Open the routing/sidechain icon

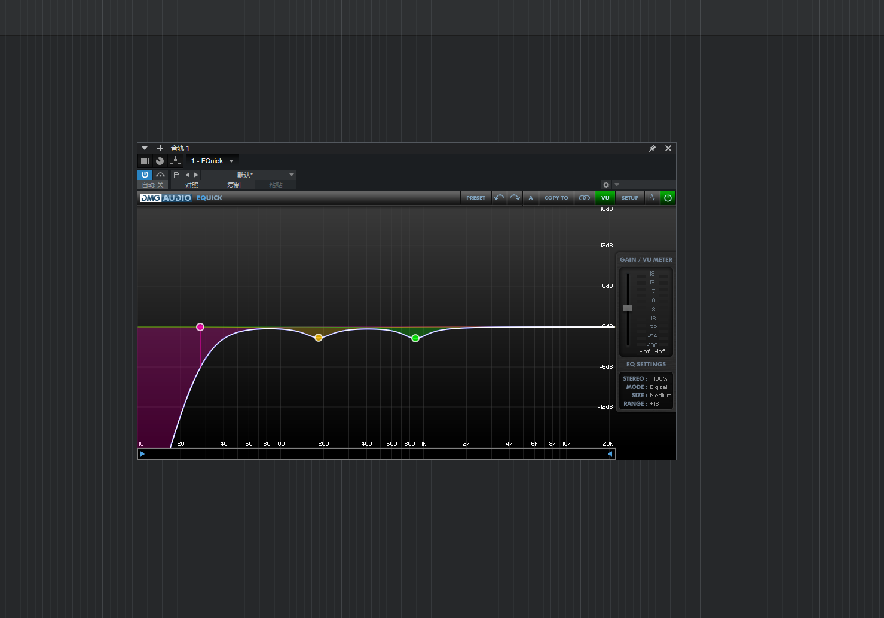(175, 161)
